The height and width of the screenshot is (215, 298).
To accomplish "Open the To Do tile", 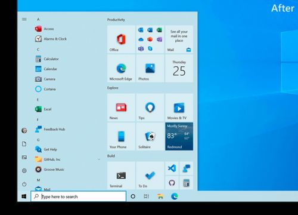I will coord(150,176).
